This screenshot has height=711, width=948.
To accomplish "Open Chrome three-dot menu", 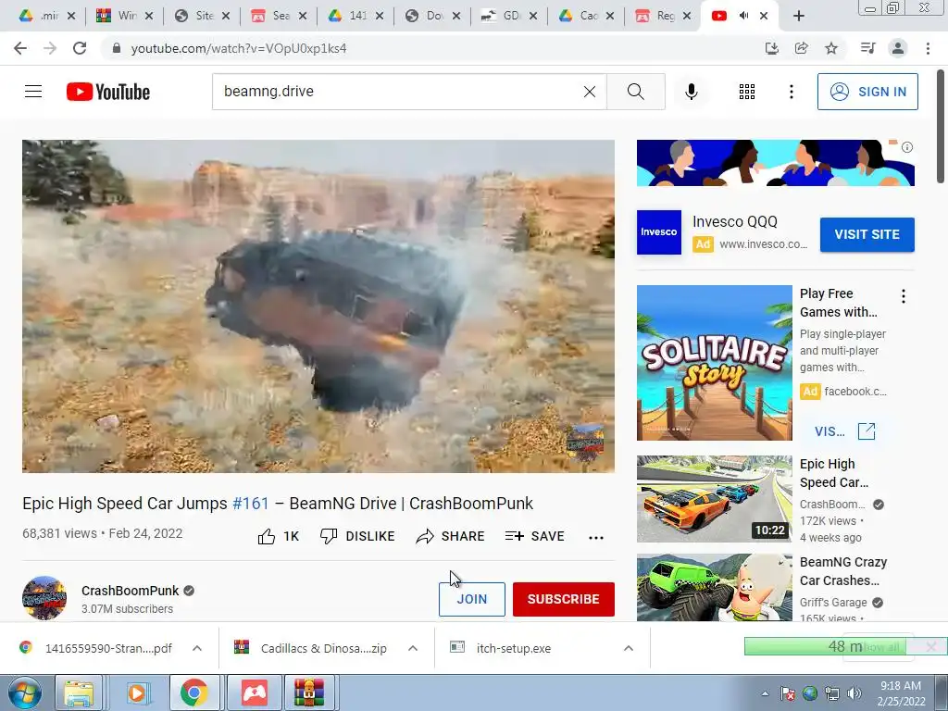I will pos(928,48).
